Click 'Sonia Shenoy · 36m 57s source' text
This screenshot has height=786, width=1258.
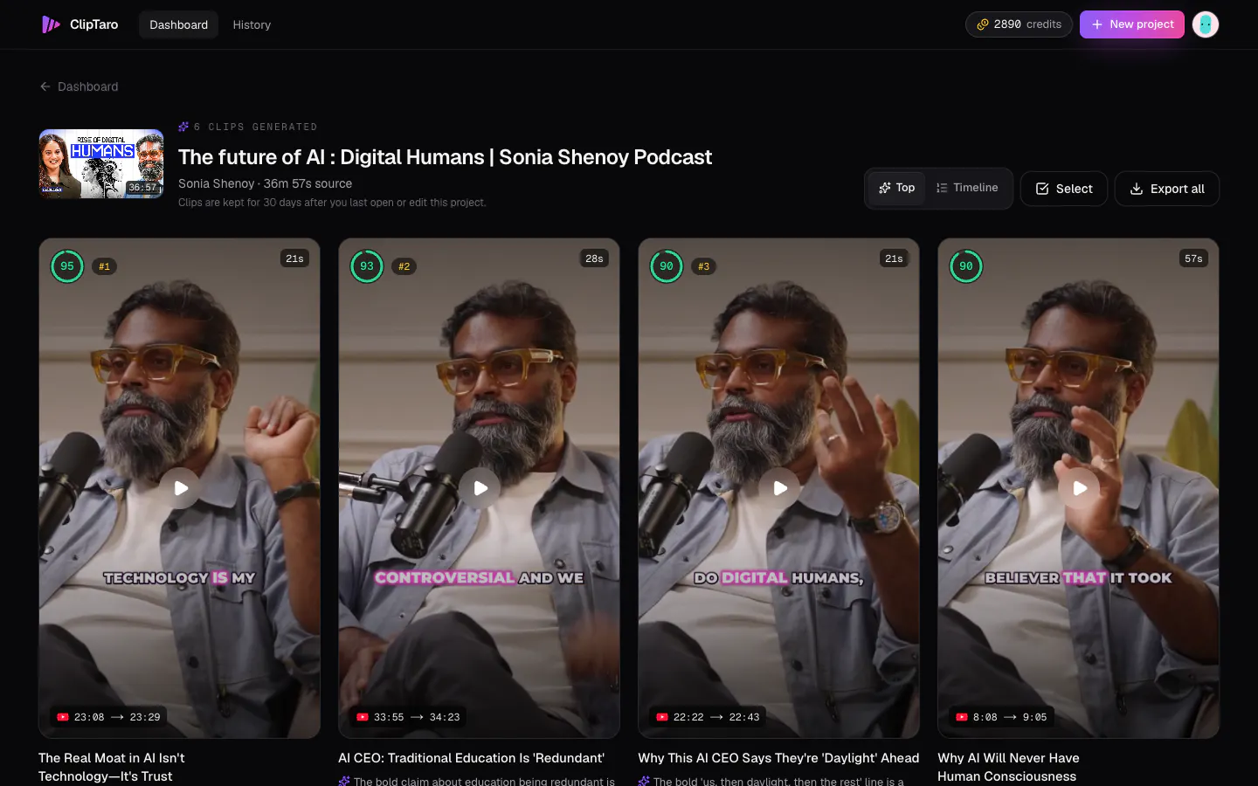pos(265,183)
